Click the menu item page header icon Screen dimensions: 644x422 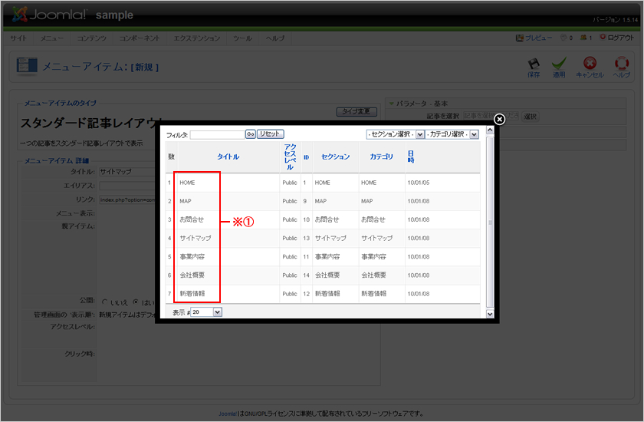[x=27, y=66]
